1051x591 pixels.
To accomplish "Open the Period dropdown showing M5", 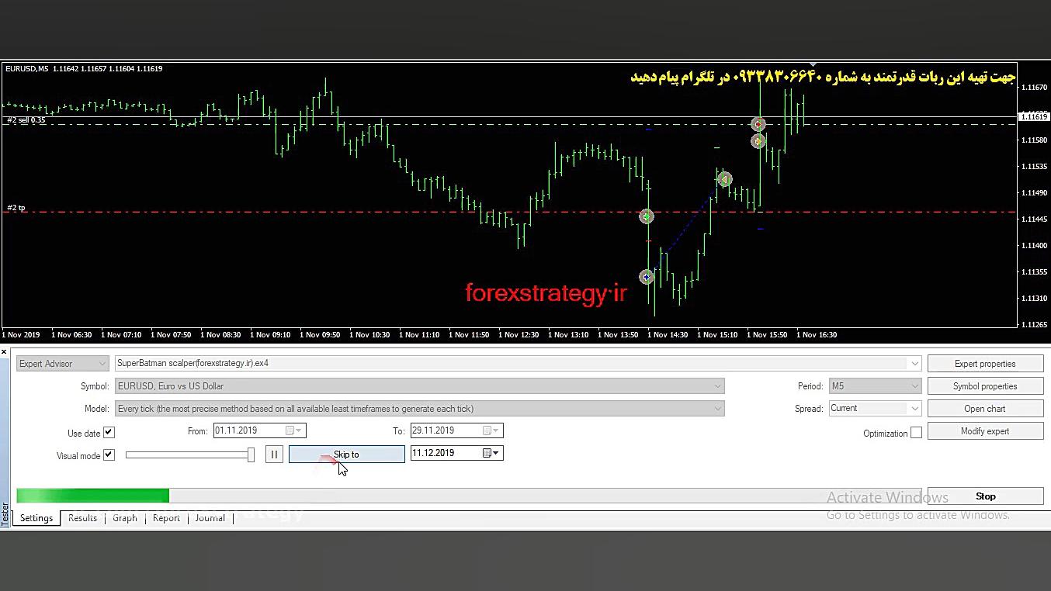I will (875, 386).
